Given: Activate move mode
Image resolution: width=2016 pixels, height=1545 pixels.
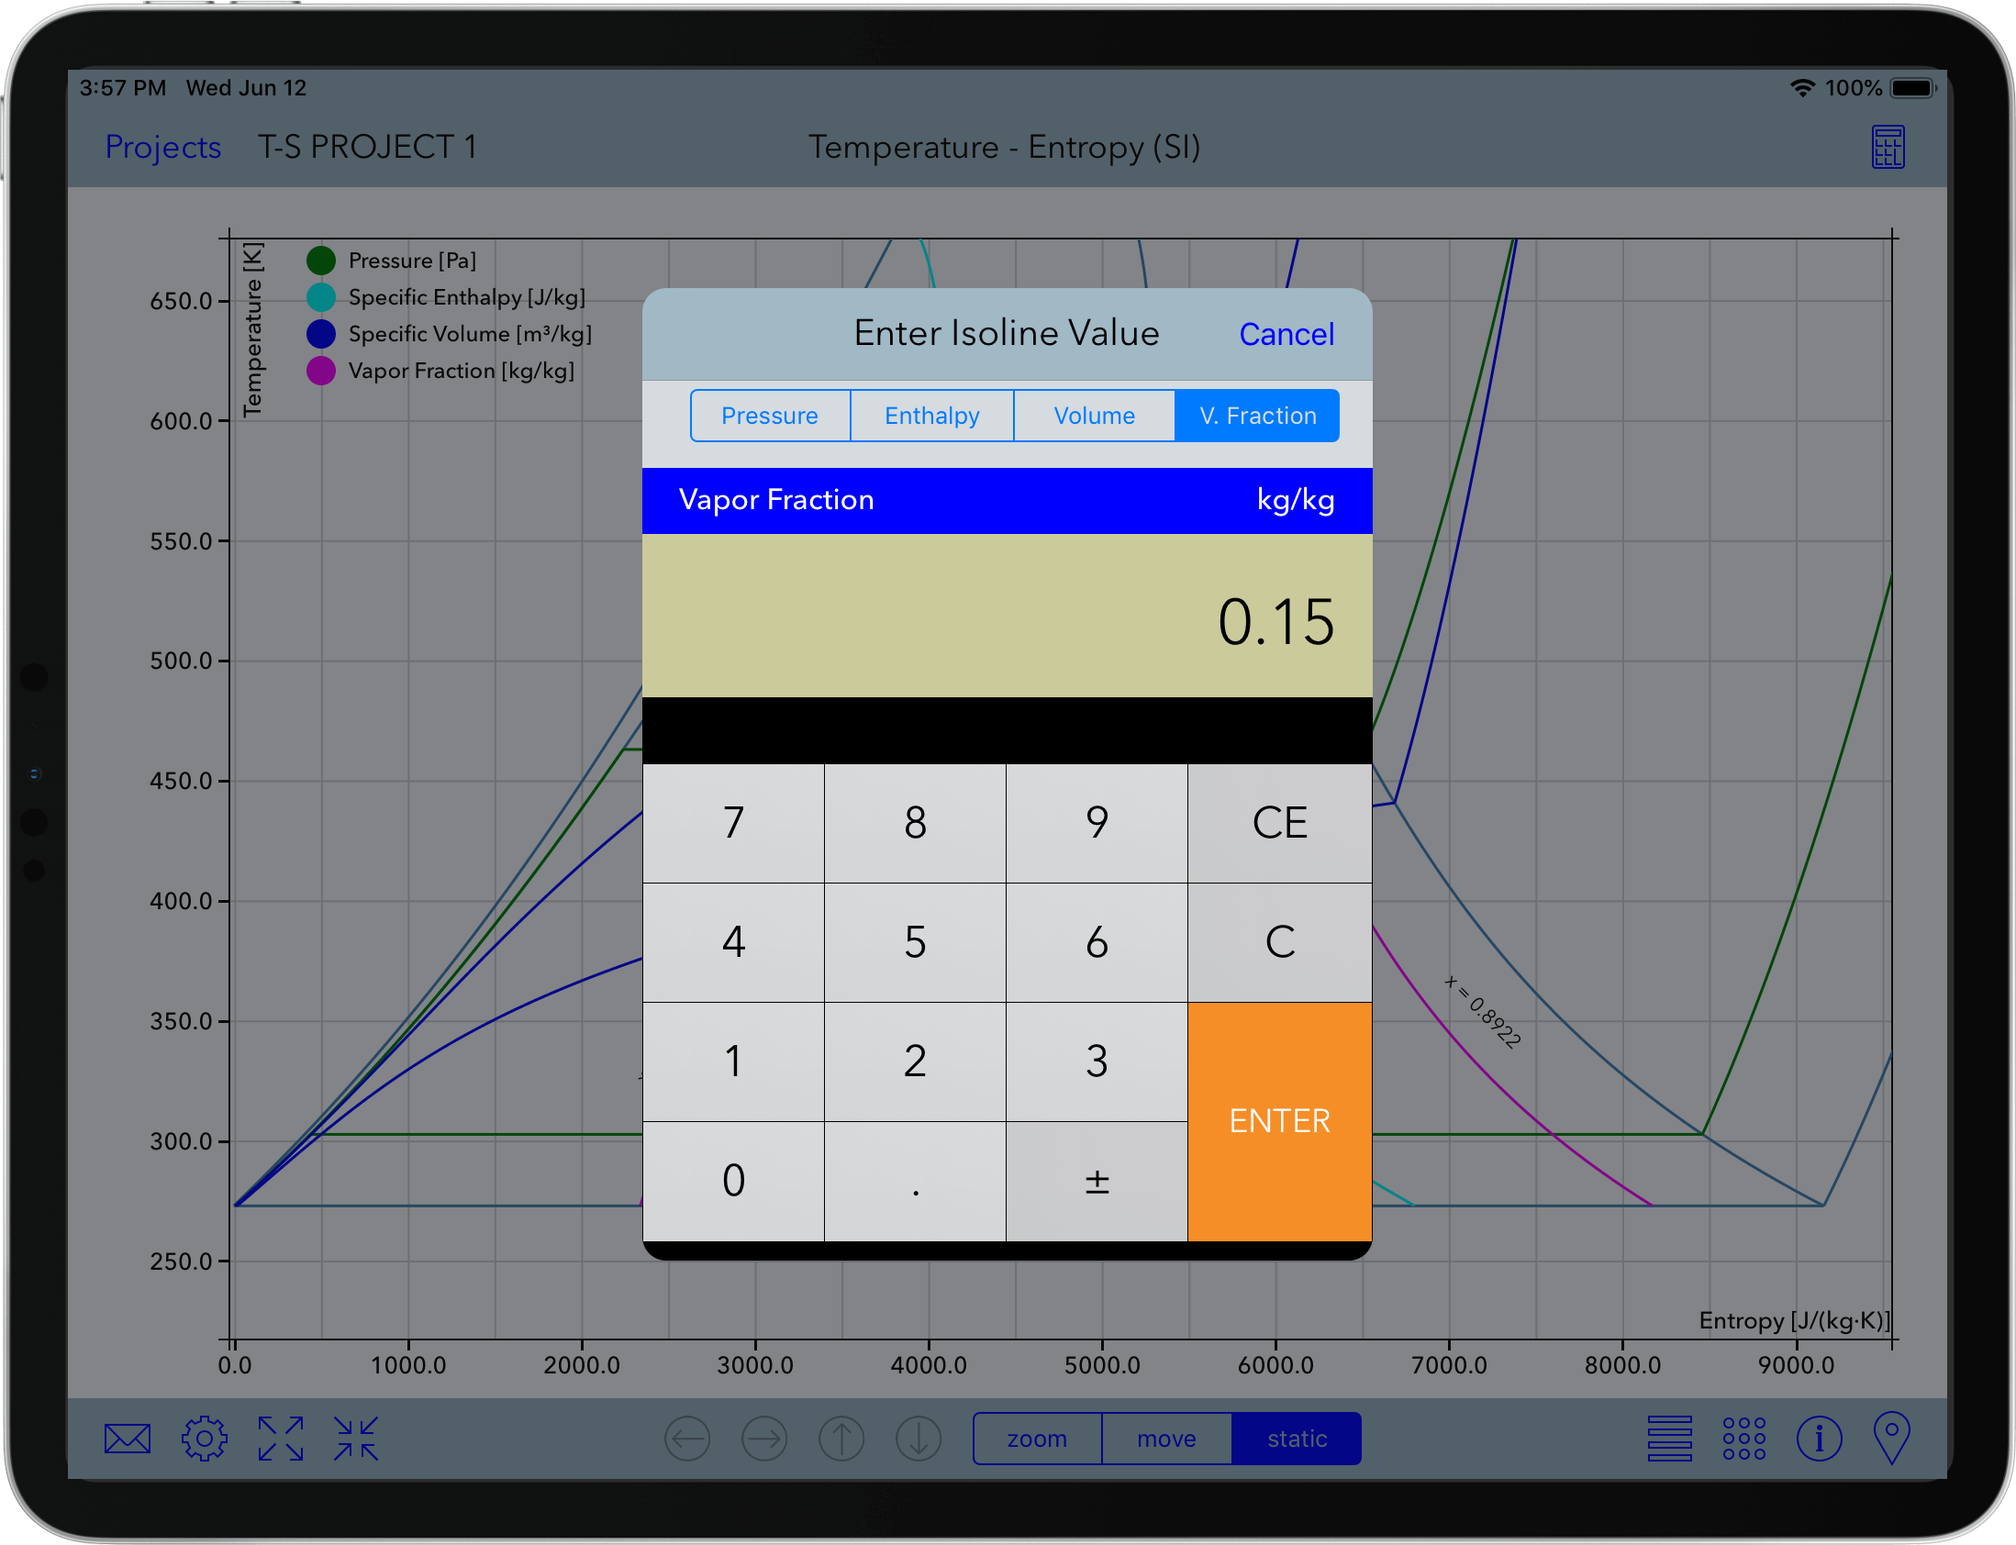Looking at the screenshot, I should [1166, 1439].
